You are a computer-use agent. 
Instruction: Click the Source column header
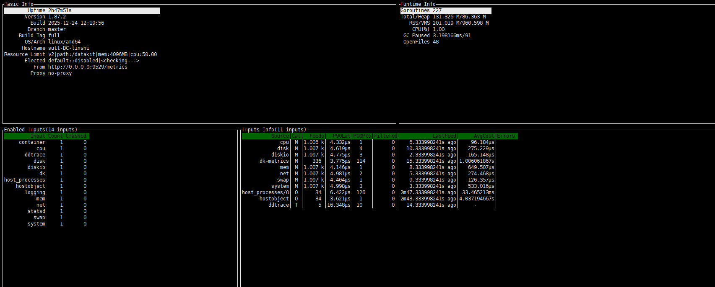point(280,136)
